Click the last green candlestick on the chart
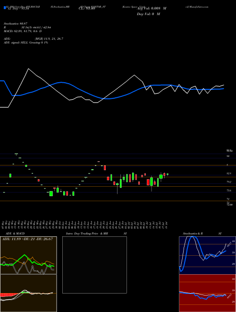 [x=168, y=174]
